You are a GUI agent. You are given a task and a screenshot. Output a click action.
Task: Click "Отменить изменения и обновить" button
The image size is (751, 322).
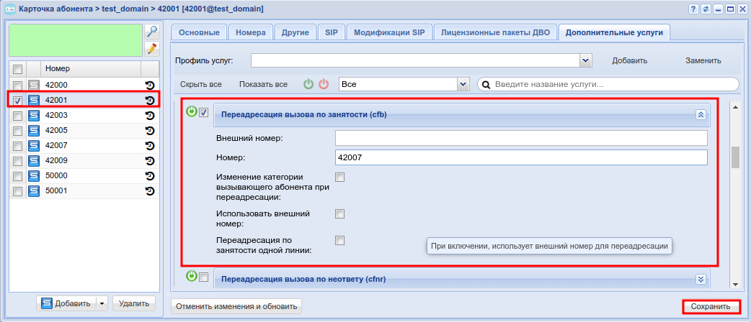[236, 306]
